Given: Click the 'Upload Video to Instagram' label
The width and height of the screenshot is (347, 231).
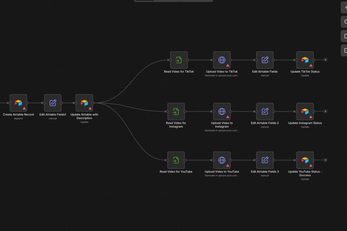Looking at the screenshot, I should (x=222, y=125).
